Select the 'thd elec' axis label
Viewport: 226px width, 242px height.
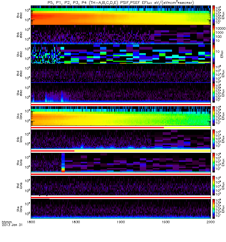click(19, 74)
